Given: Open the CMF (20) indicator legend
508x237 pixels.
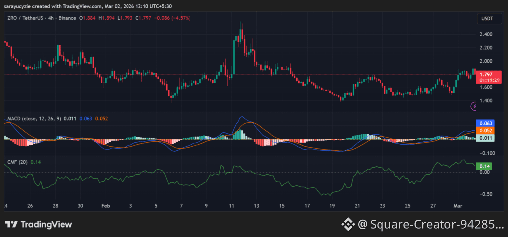Looking at the screenshot, I should tap(17, 162).
